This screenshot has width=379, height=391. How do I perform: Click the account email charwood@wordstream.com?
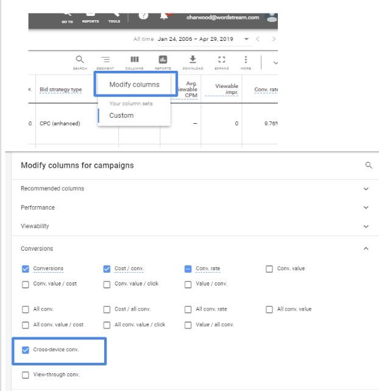point(223,18)
